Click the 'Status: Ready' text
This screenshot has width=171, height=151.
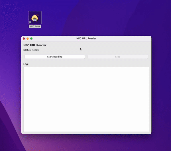tap(31, 50)
